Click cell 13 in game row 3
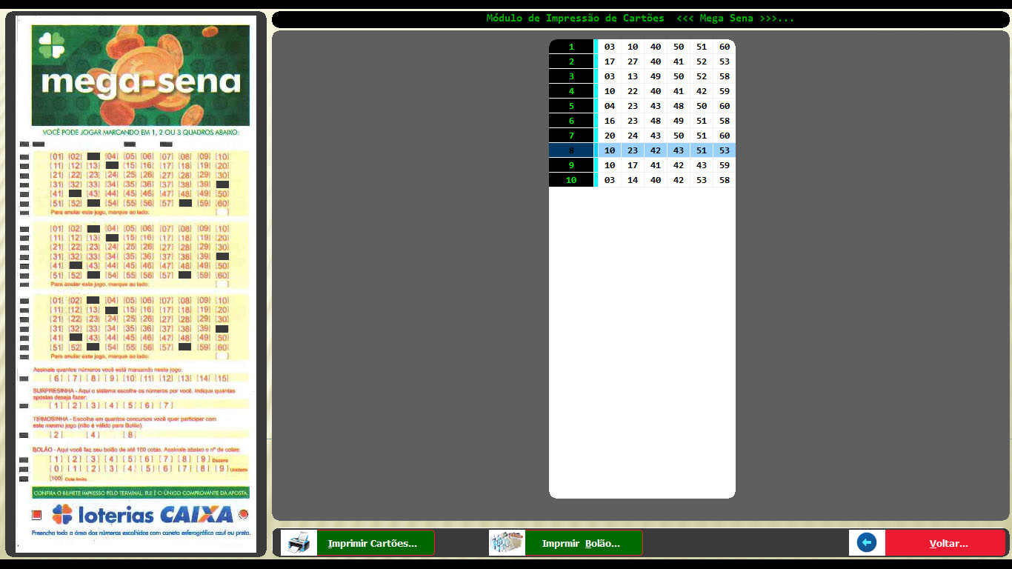The height and width of the screenshot is (569, 1012). tap(633, 76)
